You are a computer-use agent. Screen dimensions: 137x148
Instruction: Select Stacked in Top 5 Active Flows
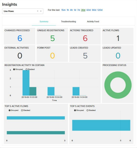(25, 110)
